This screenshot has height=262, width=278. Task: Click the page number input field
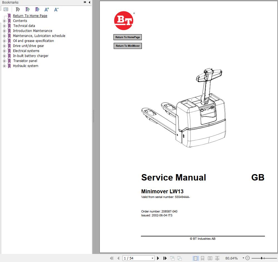pyautogui.click(x=137, y=258)
